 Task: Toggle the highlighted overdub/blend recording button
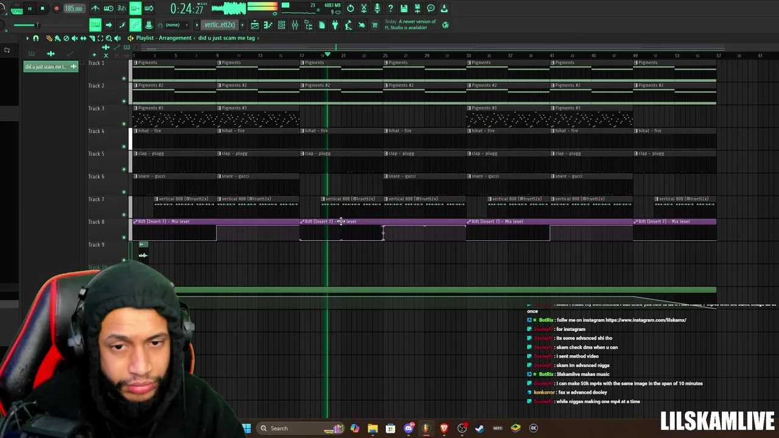coord(135,9)
